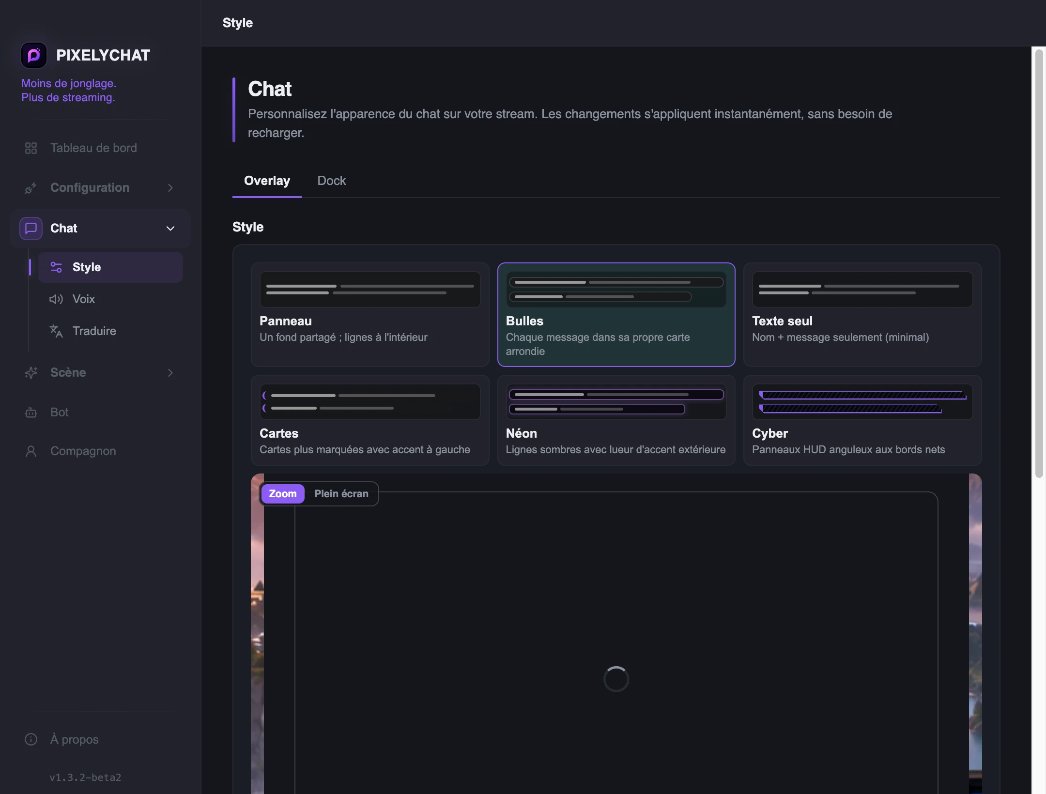Open Tableau de bord in sidebar
Screen dimensions: 1046x794
tap(101, 148)
